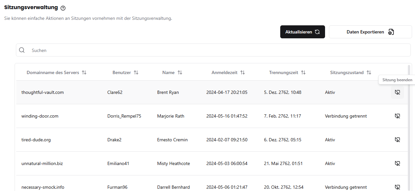This screenshot has width=415, height=191.
Task: Click name Marjorie Rath
Action: pos(171,116)
